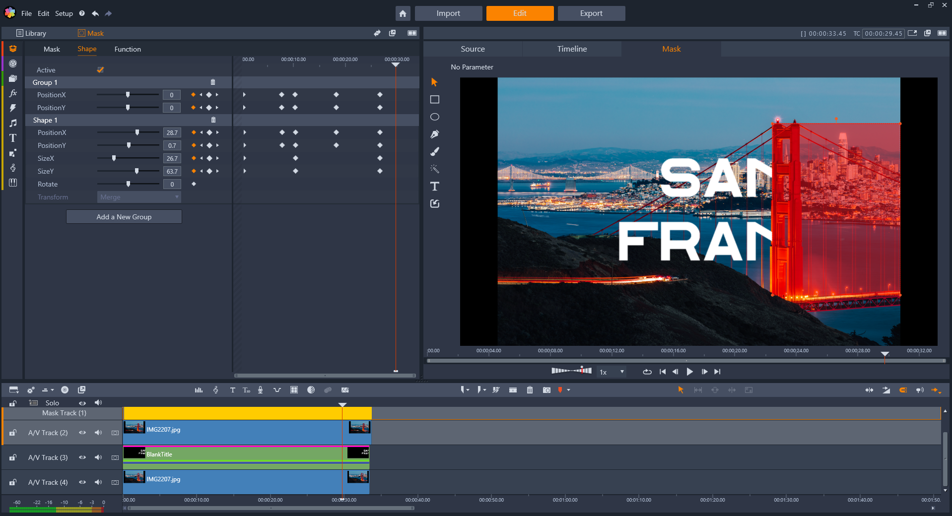The width and height of the screenshot is (952, 516).
Task: Uncheck the Active checkbox in the Shape panel
Action: point(100,69)
